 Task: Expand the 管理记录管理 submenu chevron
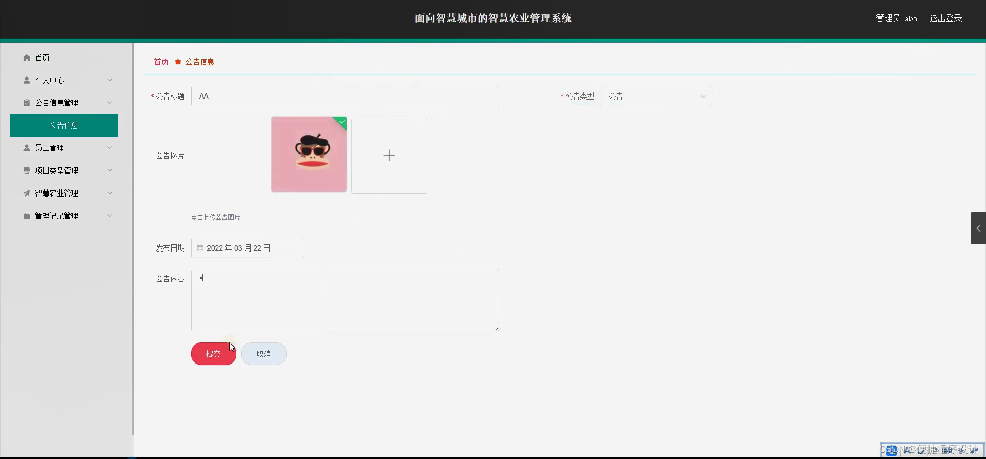pyautogui.click(x=110, y=216)
